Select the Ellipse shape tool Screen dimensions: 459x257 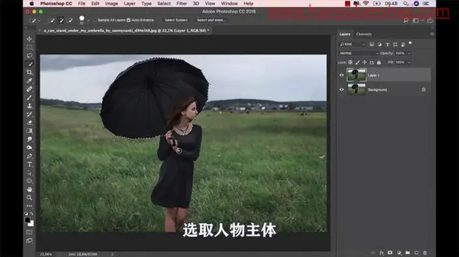pyautogui.click(x=29, y=181)
